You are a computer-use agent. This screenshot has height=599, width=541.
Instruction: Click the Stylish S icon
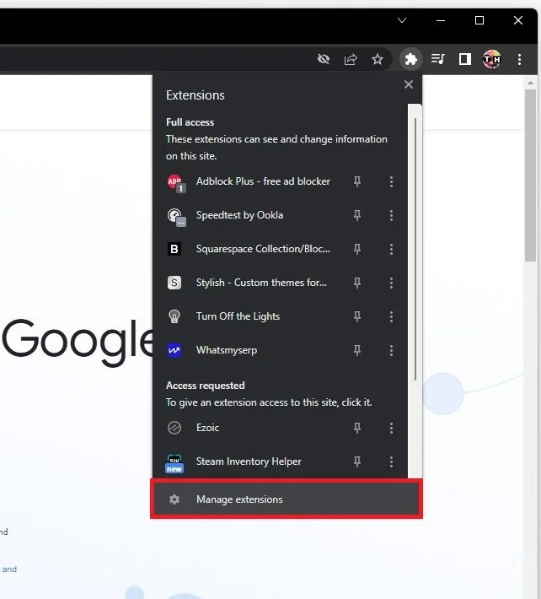click(x=174, y=283)
